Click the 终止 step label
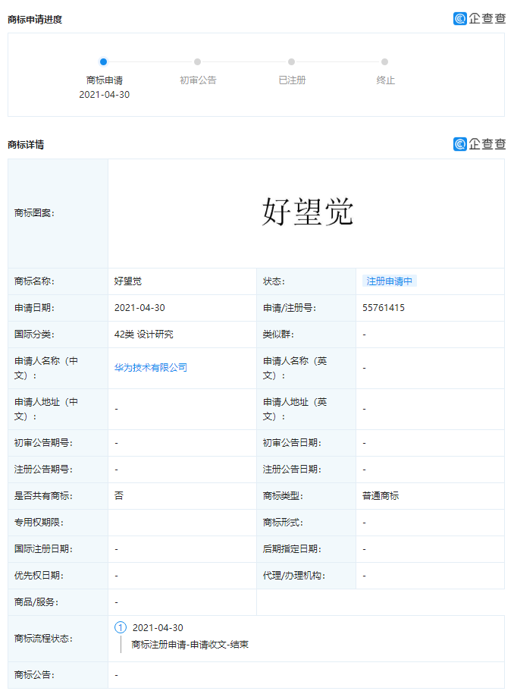Image resolution: width=514 pixels, height=691 pixels. [385, 80]
